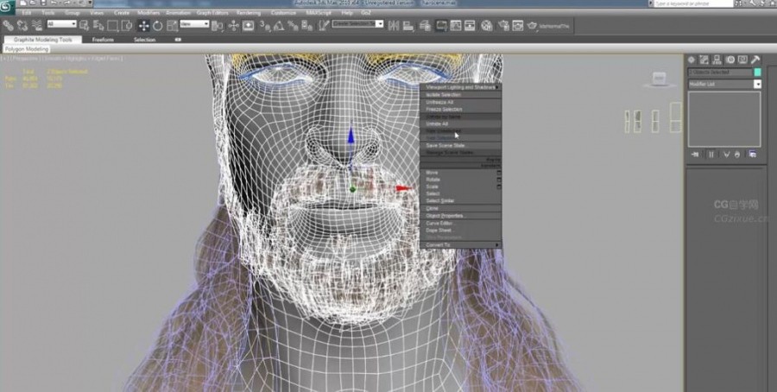Image resolution: width=777 pixels, height=392 pixels.
Task: Open the Modifier List dropdown
Action: [x=725, y=85]
